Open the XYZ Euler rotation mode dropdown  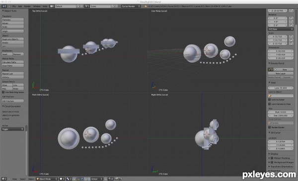281,29
